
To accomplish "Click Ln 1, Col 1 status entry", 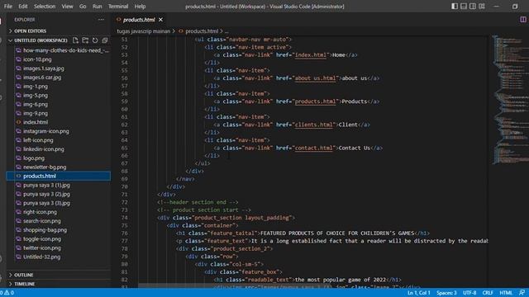I will 419,293.
